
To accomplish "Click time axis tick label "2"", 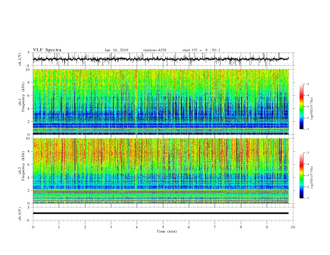I will [85, 227].
